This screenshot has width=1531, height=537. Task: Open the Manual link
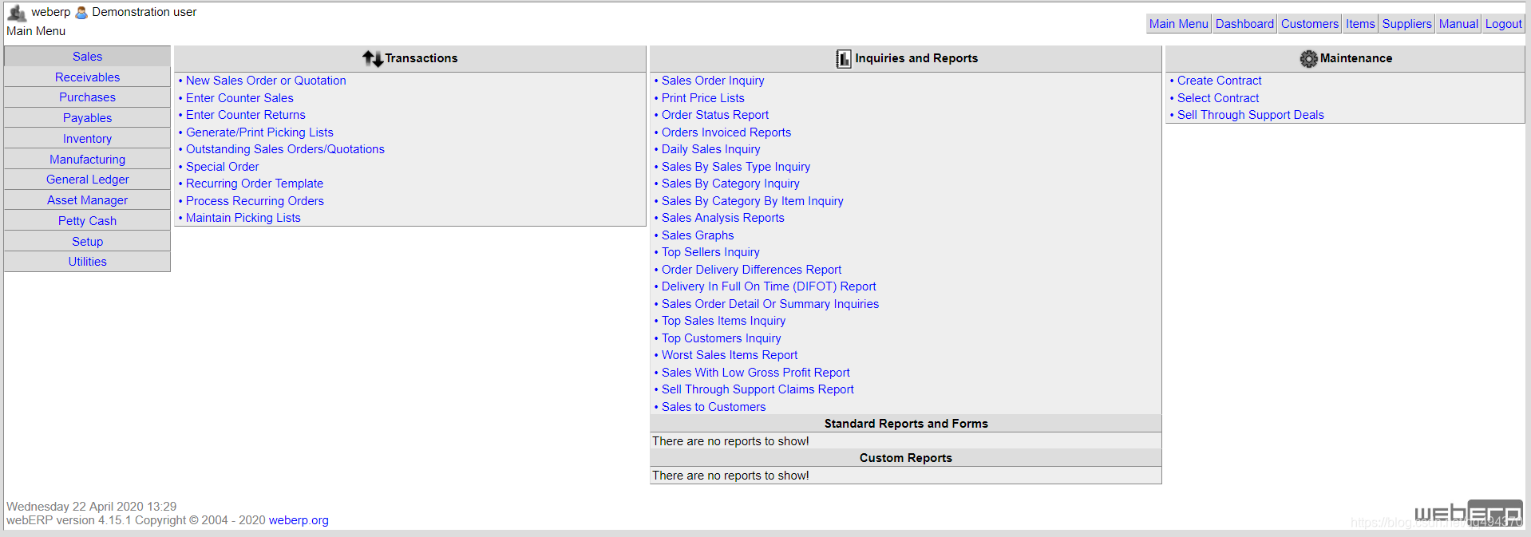(1458, 24)
